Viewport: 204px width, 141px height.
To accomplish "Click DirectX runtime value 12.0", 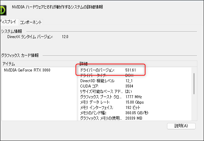I will point(65,37).
